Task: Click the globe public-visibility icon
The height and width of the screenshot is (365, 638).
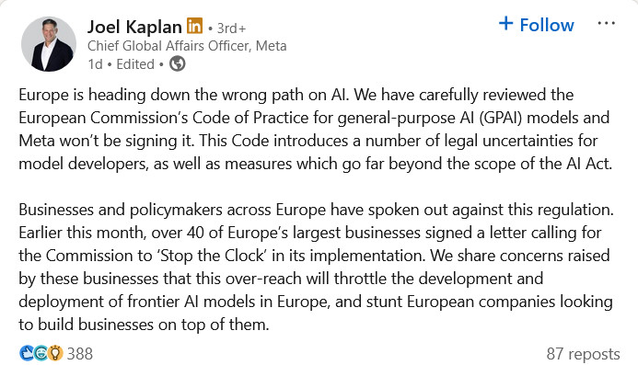Action: coord(178,63)
